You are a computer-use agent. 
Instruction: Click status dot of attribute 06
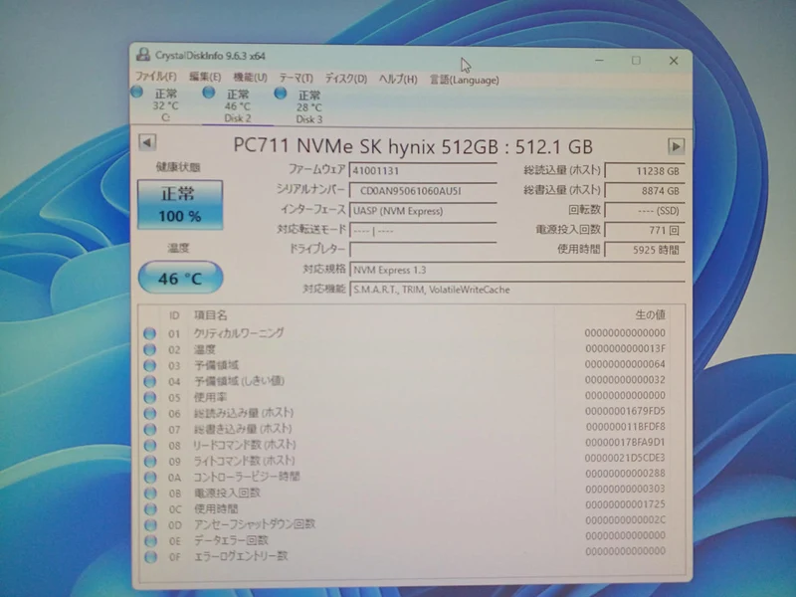click(x=149, y=413)
